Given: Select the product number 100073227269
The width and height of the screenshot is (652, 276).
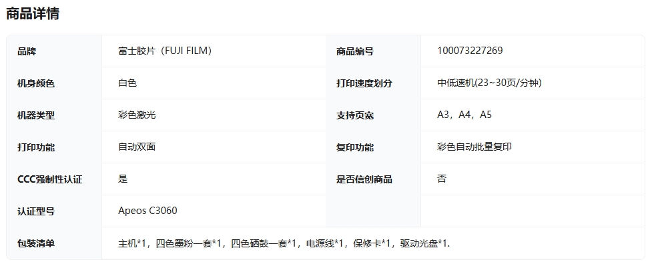Looking at the screenshot, I should pos(470,51).
